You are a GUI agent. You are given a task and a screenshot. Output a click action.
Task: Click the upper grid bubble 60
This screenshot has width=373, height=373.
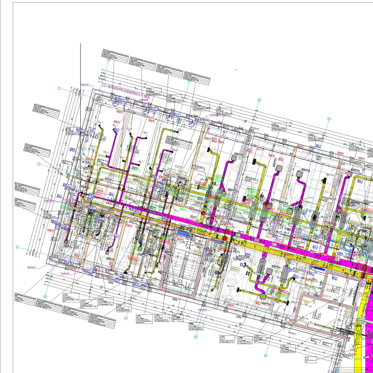pyautogui.click(x=259, y=100)
